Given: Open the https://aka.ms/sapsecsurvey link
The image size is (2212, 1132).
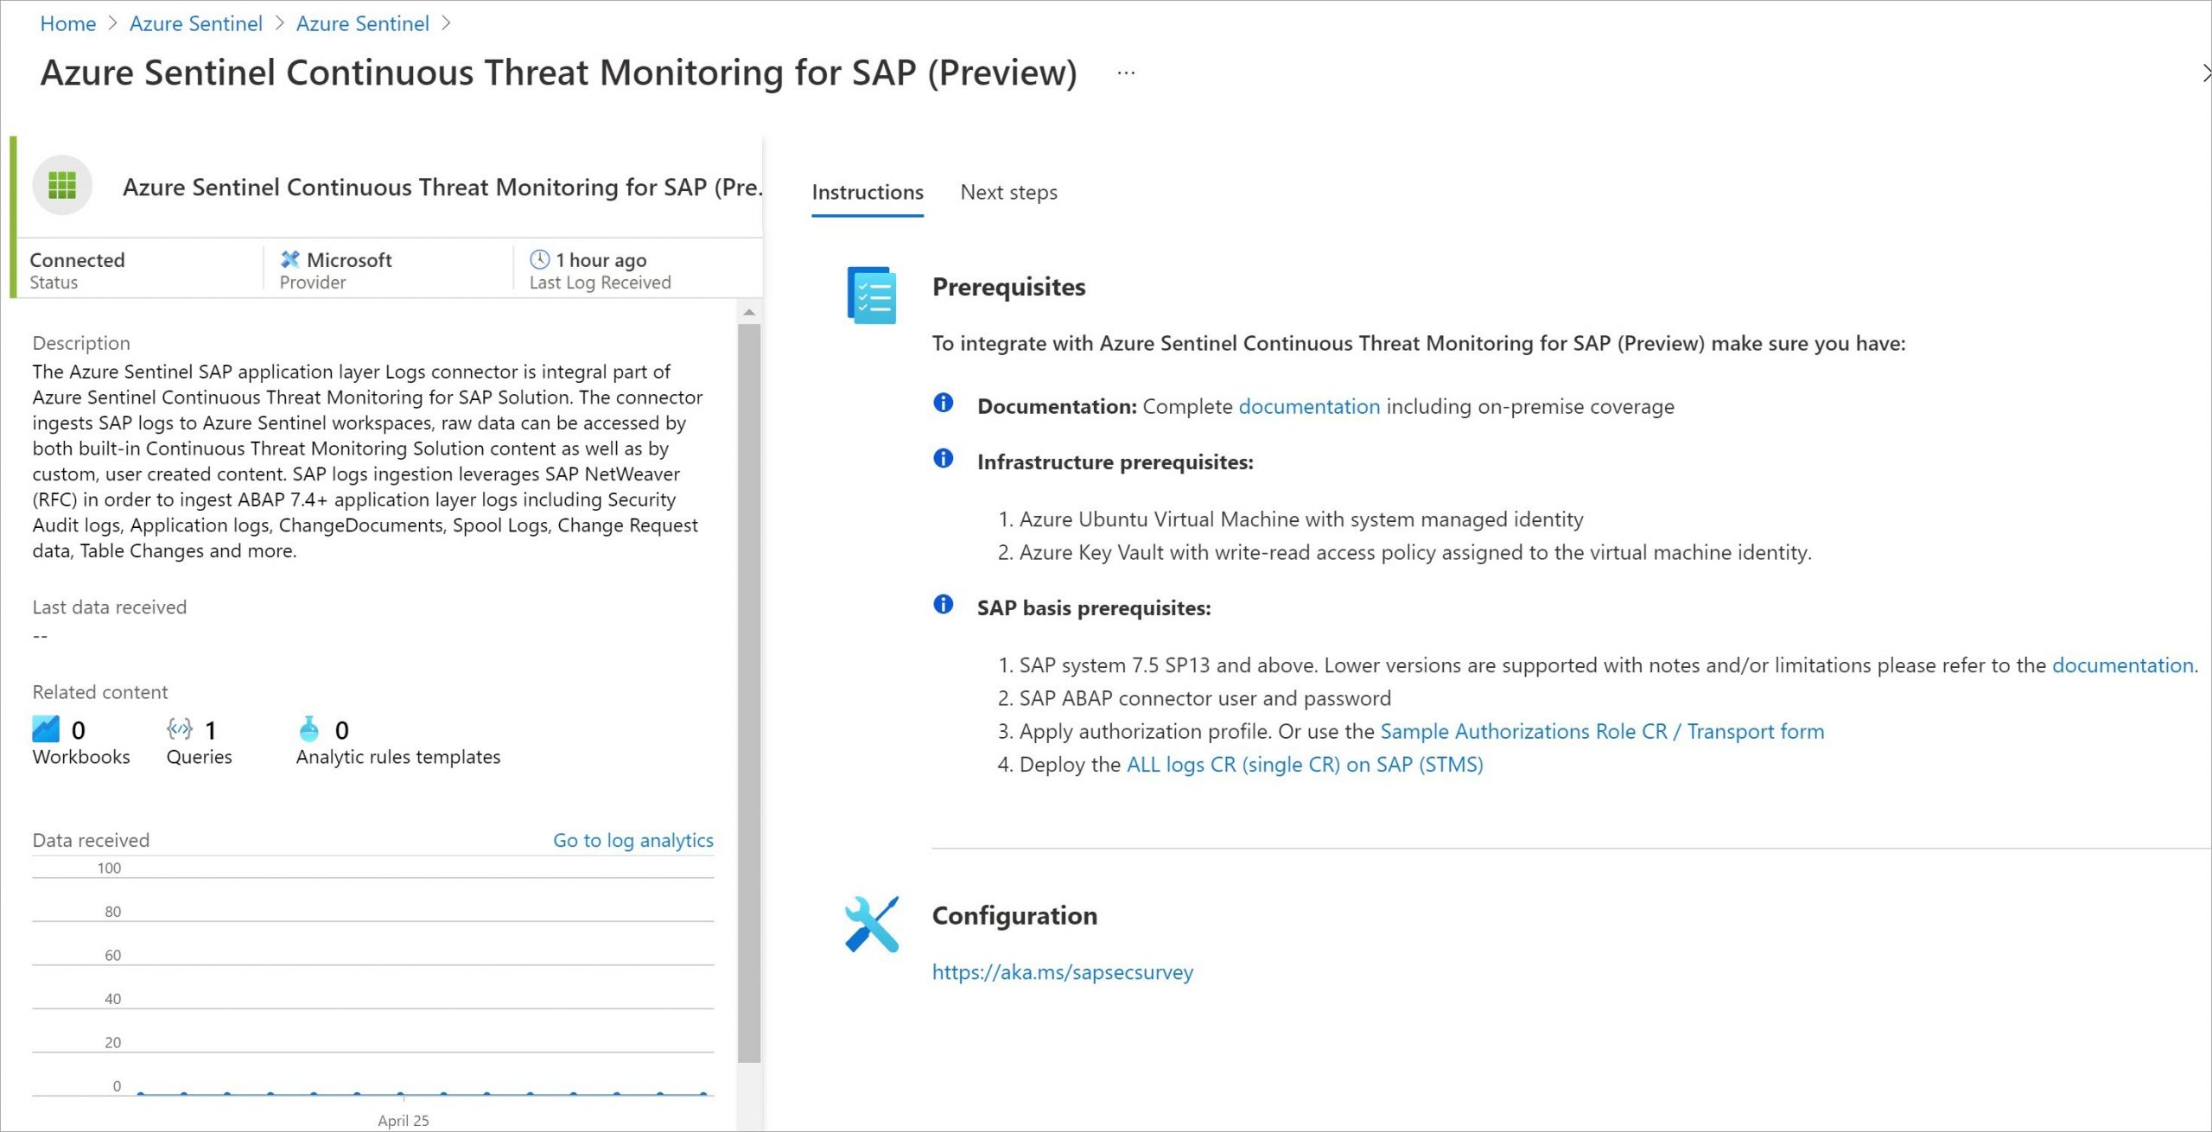Looking at the screenshot, I should 1062,972.
